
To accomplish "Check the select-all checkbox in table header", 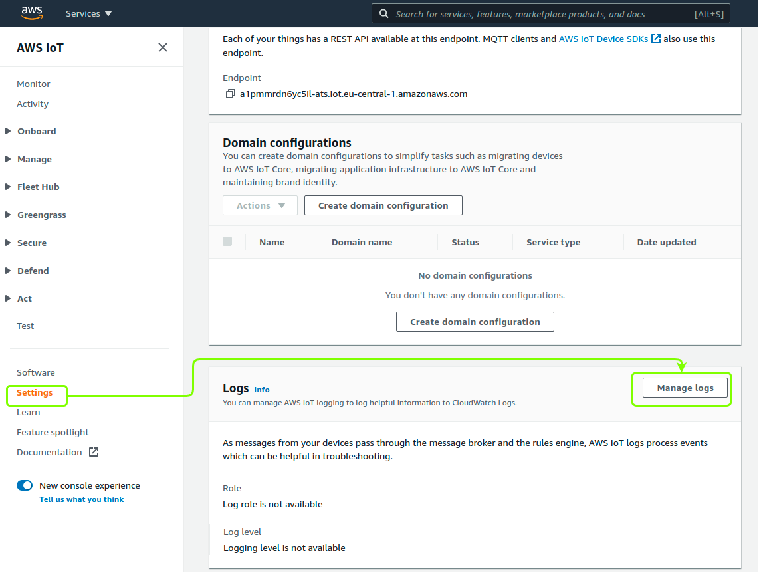I will (227, 241).
